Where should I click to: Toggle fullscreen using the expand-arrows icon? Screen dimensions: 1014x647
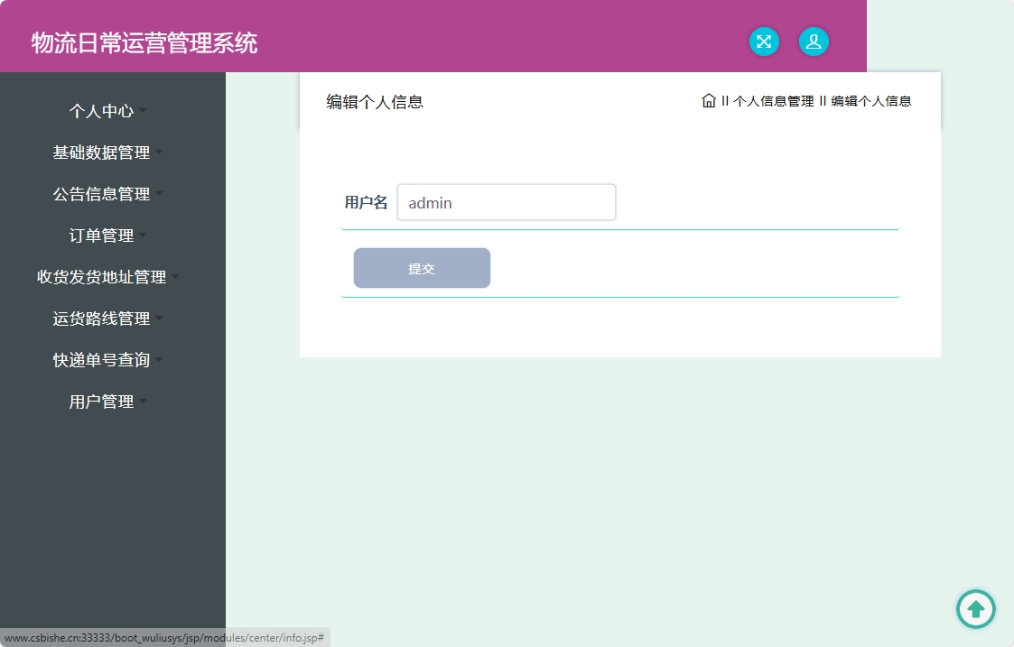764,42
